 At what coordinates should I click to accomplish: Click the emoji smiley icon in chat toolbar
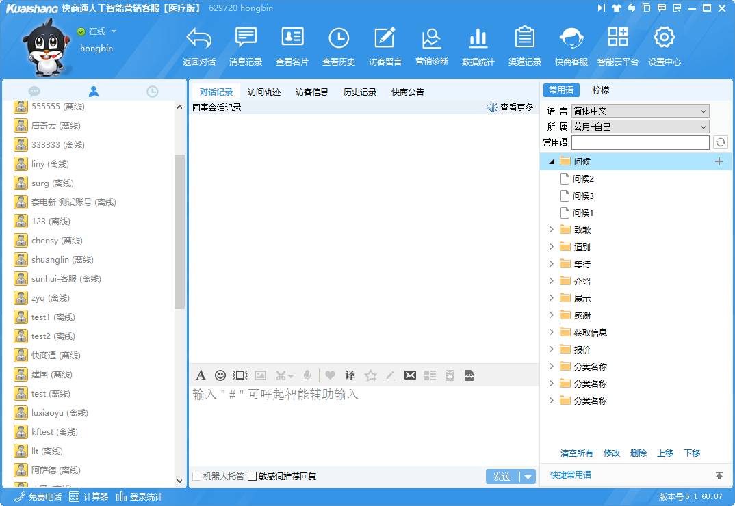tap(220, 375)
